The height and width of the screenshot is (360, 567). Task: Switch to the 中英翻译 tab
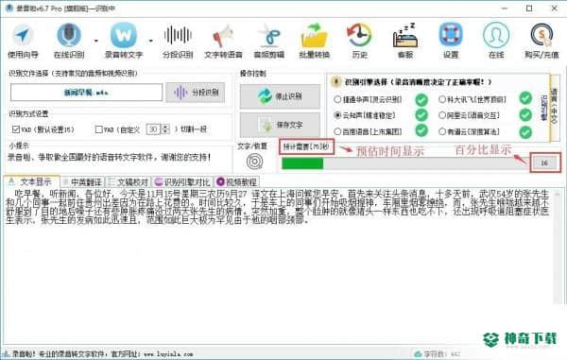pos(82,181)
